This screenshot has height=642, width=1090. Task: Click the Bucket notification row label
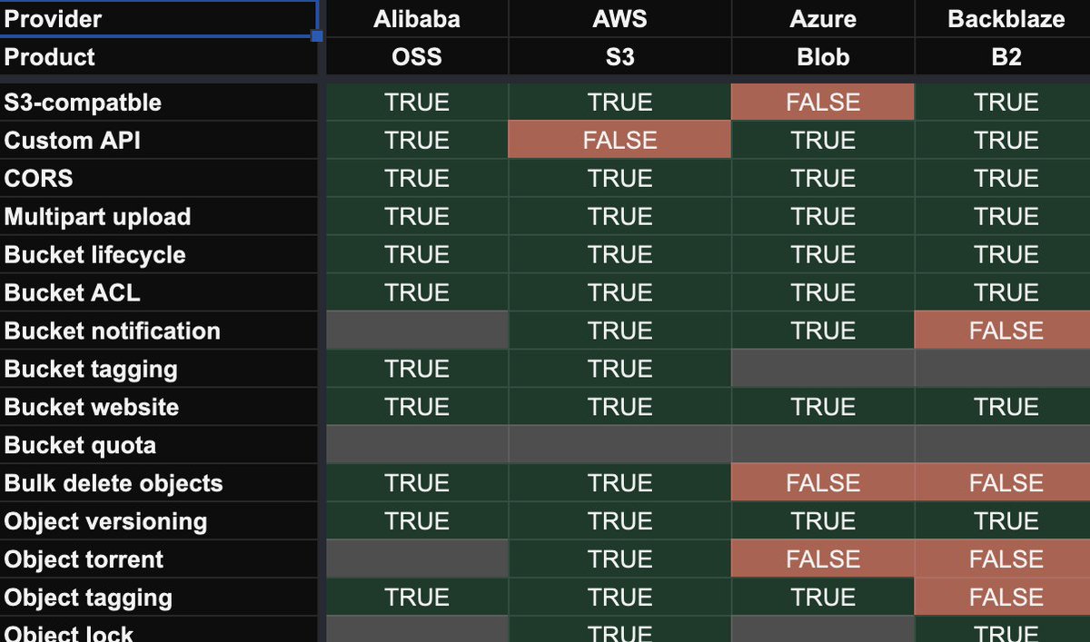click(x=159, y=331)
